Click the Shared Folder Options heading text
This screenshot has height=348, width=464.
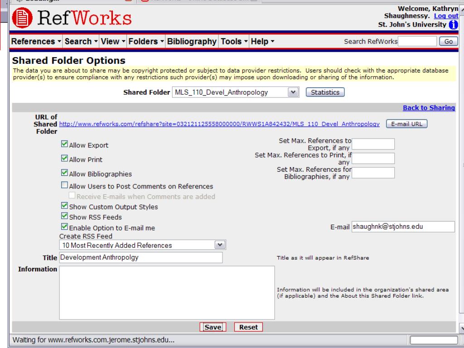[x=69, y=60]
